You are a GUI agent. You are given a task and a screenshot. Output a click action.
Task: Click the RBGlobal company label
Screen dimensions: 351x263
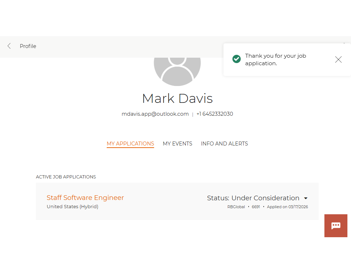click(x=236, y=207)
